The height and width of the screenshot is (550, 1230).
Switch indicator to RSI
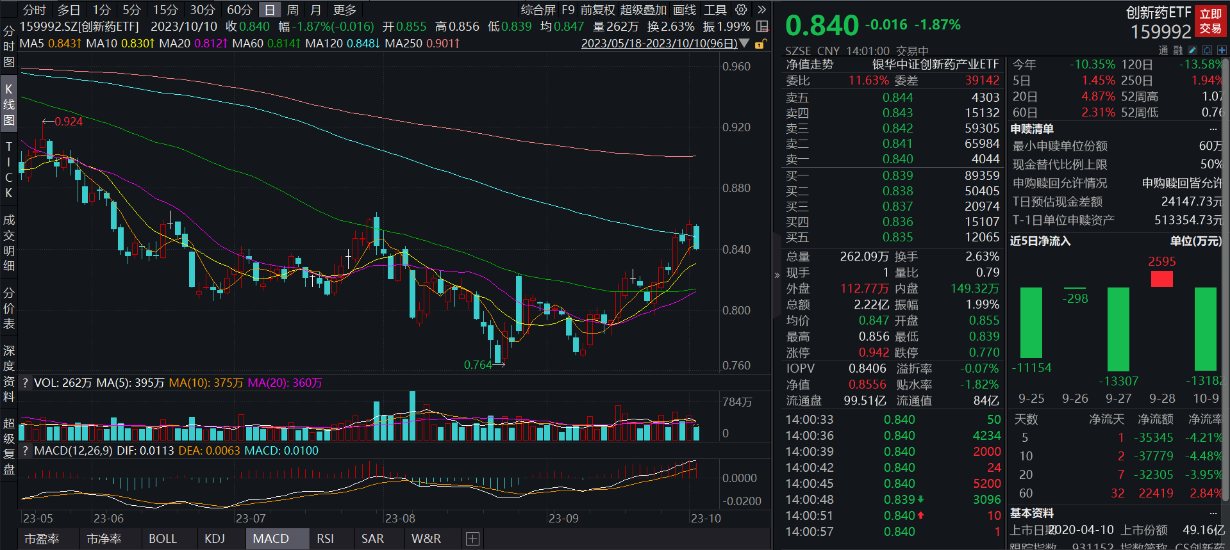click(x=326, y=538)
